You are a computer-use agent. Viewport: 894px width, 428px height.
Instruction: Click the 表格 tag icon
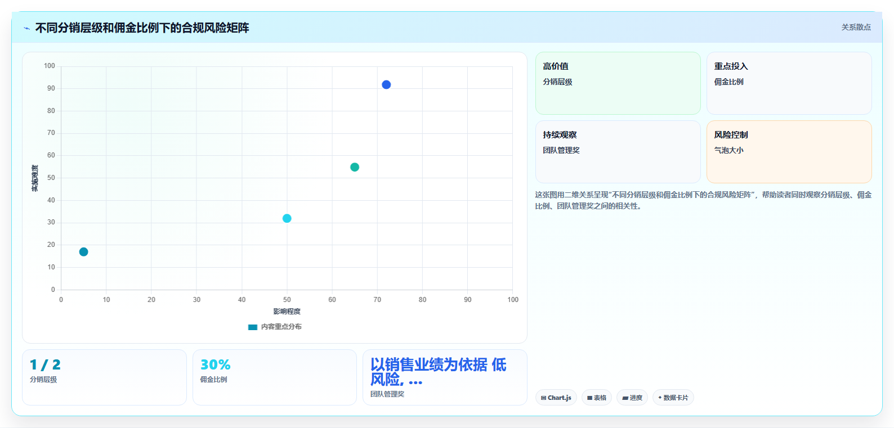pyautogui.click(x=589, y=398)
